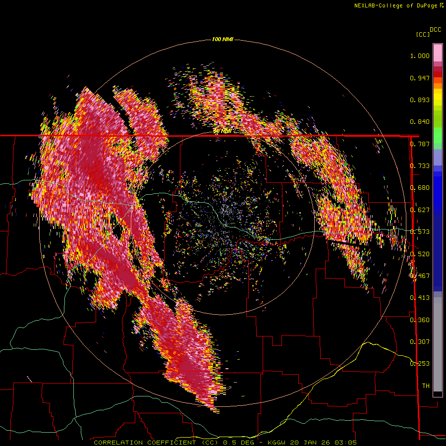Select the 0.840 scale value
The height and width of the screenshot is (446, 446).
(x=420, y=122)
